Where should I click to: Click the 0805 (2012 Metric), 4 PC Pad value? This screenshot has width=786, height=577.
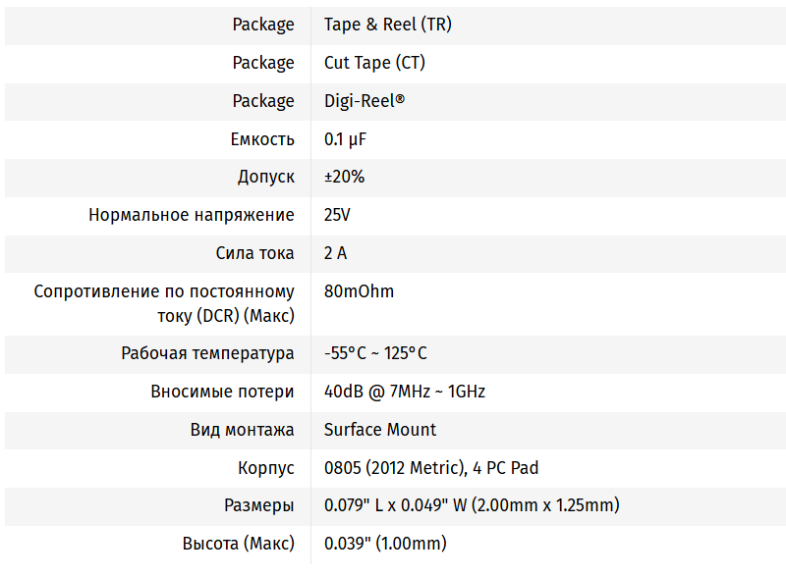point(431,468)
